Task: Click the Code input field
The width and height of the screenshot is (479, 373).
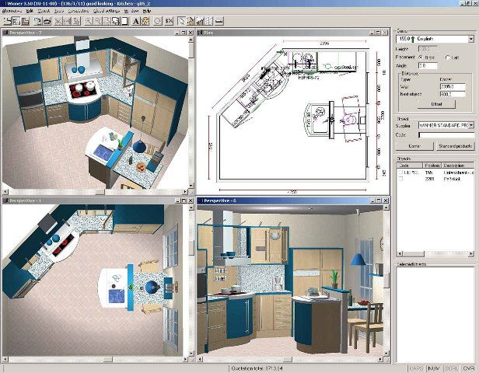Action: [x=446, y=135]
